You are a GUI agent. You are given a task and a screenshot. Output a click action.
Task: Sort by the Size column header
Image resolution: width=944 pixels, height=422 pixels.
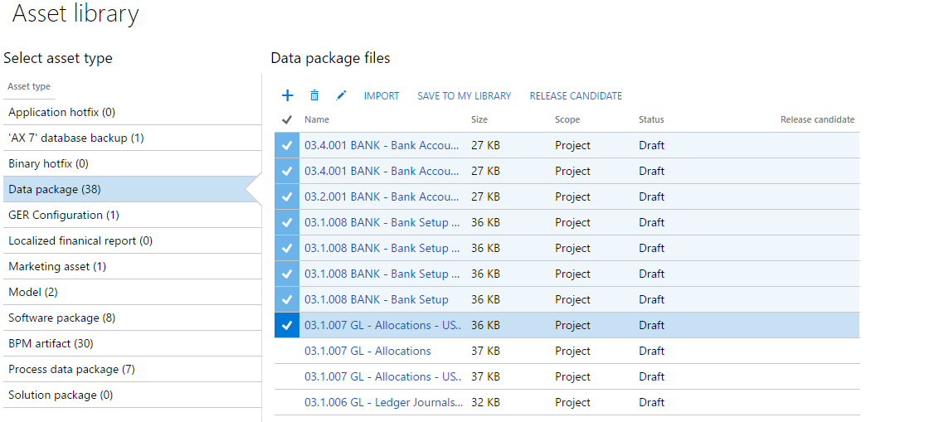click(x=479, y=120)
